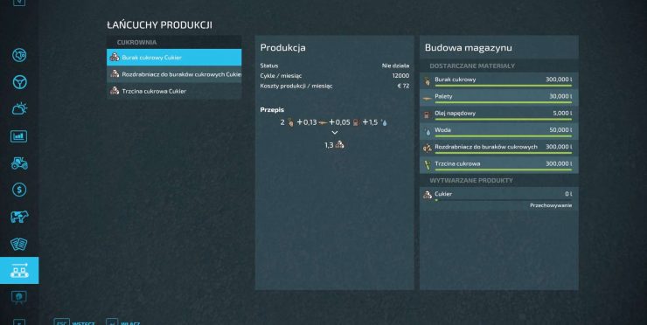
Task: Open the cow animals sidebar icon
Action: coord(19,217)
